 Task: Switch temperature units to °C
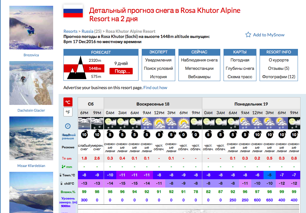point(68,102)
